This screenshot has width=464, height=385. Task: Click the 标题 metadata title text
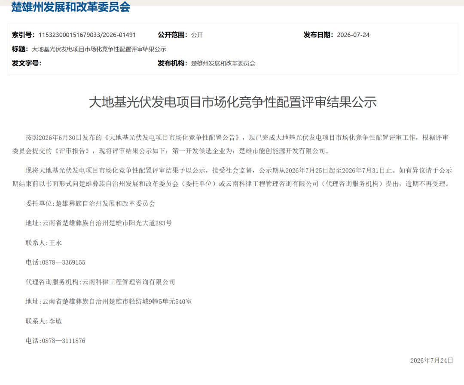[x=99, y=49]
